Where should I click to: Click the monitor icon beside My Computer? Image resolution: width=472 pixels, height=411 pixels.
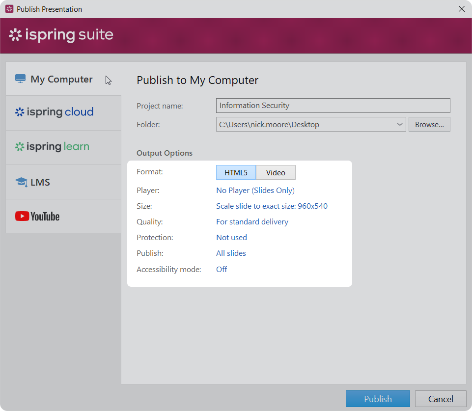(20, 79)
